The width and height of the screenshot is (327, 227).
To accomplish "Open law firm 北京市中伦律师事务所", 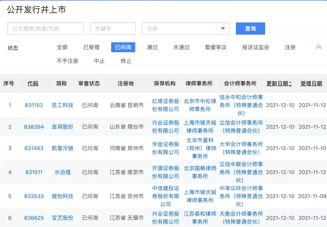I will pyautogui.click(x=200, y=105).
